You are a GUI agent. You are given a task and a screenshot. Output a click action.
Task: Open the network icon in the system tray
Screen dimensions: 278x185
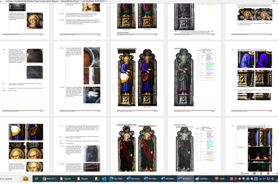268,179
